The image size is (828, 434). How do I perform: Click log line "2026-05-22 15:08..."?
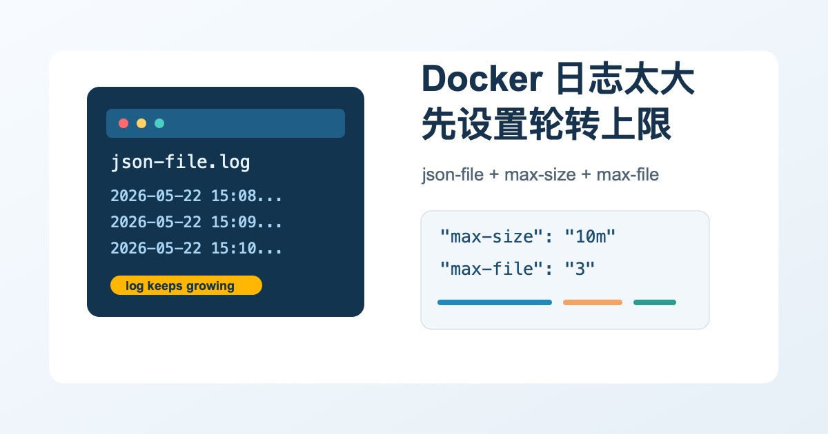(x=197, y=196)
